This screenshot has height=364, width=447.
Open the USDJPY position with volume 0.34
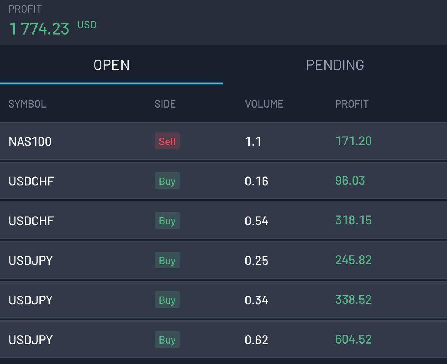coord(223,300)
